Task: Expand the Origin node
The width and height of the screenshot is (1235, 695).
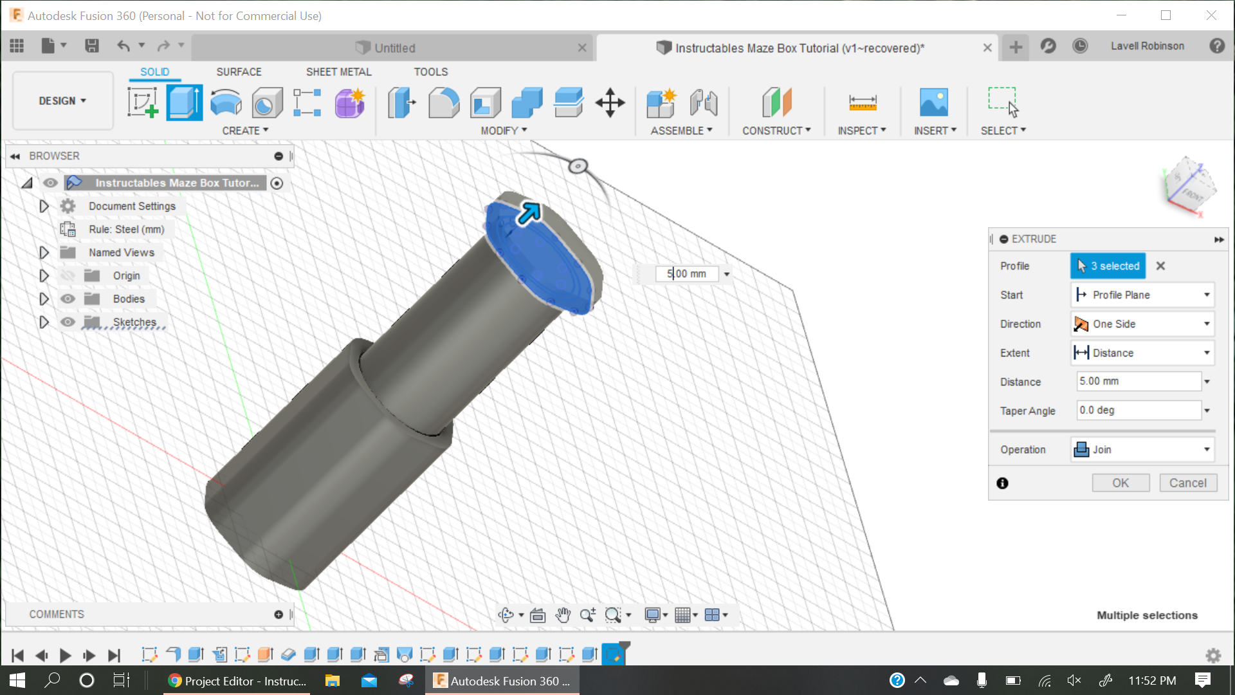Action: 44,275
